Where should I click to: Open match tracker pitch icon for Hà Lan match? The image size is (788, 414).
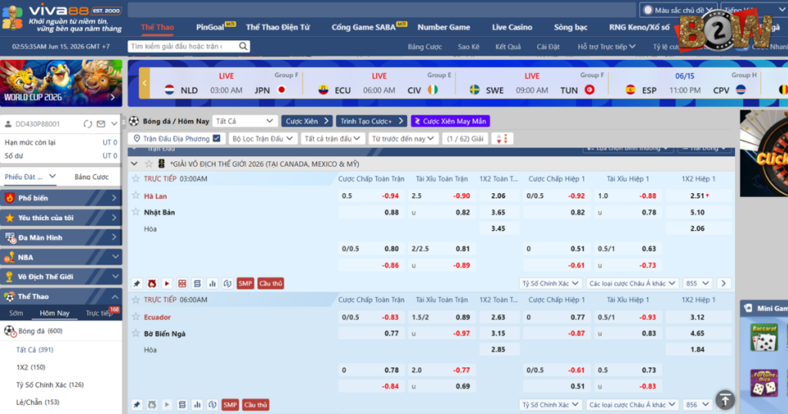[182, 283]
